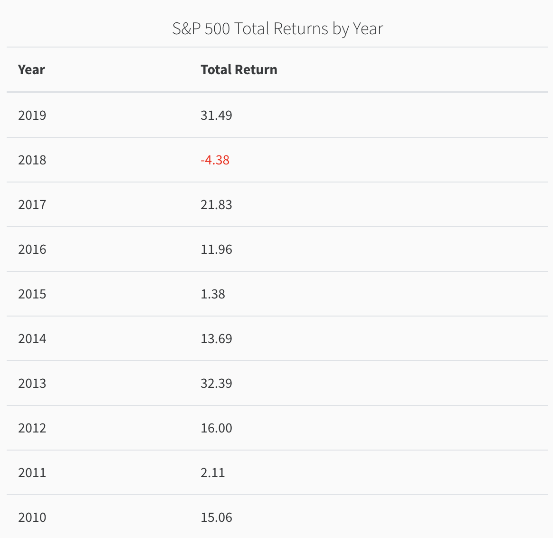Select the 2017 year cell
The height and width of the screenshot is (538, 553).
click(x=32, y=205)
